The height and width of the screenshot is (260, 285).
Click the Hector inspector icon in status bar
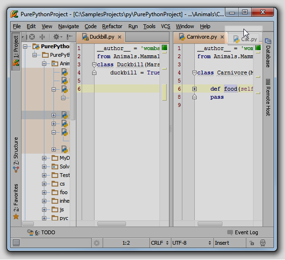(x=263, y=243)
